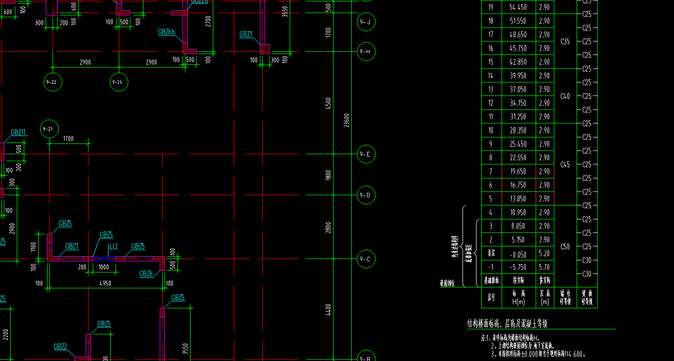Select elevation cell 54.450 in the table
Image resolution: width=674 pixels, height=361 pixels.
click(x=518, y=7)
